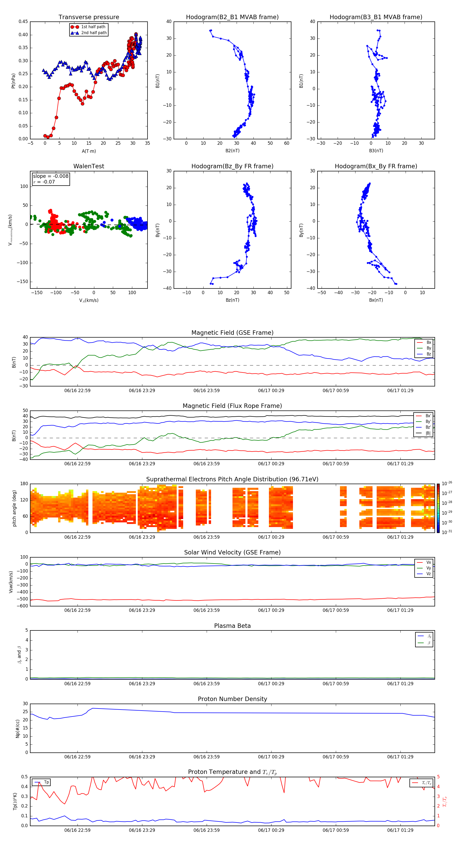This screenshot has width=465, height=853.
Task: Click the "Hodogram(B2_B1 MVAB frame)" title
Action: [x=232, y=17]
